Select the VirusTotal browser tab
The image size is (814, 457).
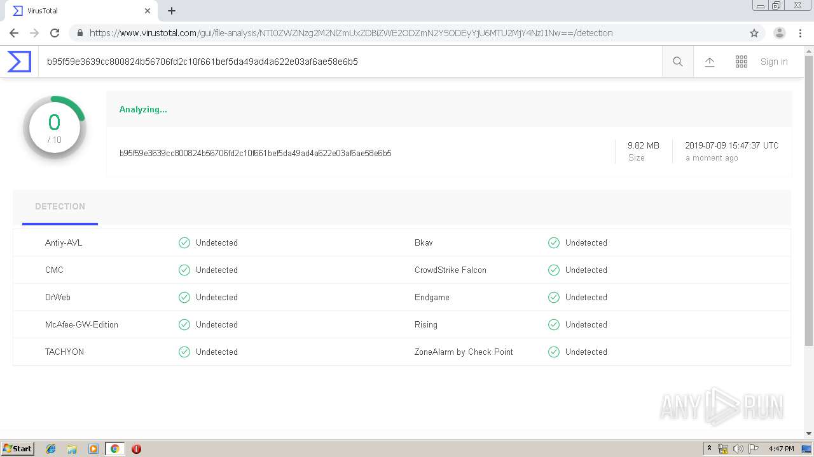pos(81,11)
